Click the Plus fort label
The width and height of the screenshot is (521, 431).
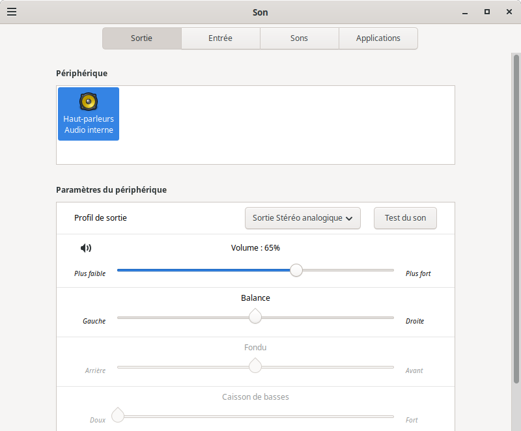pyautogui.click(x=418, y=273)
